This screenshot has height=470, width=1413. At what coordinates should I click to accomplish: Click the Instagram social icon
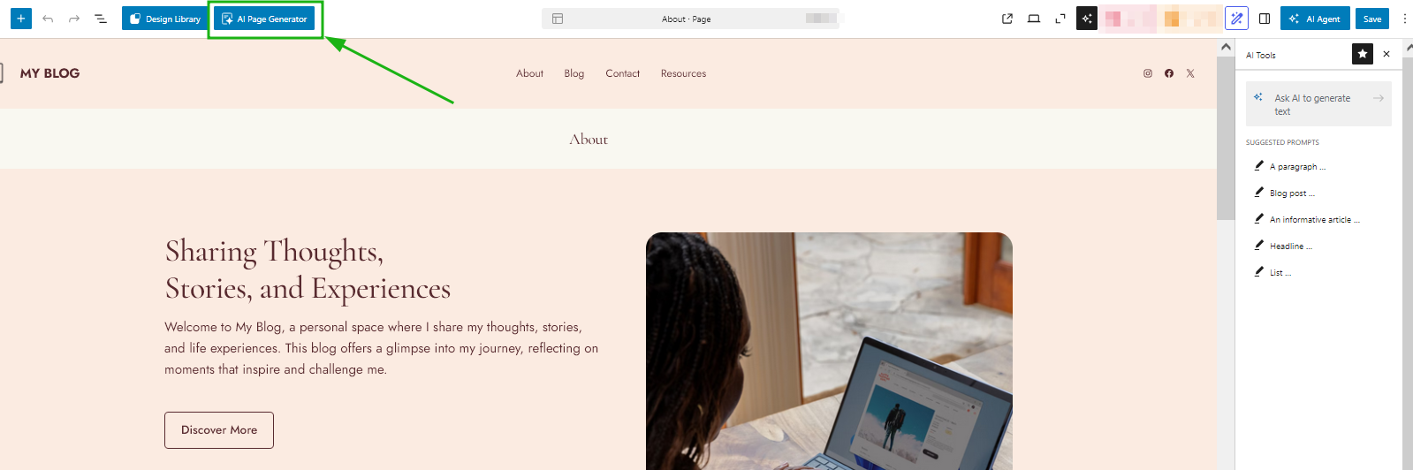point(1148,73)
